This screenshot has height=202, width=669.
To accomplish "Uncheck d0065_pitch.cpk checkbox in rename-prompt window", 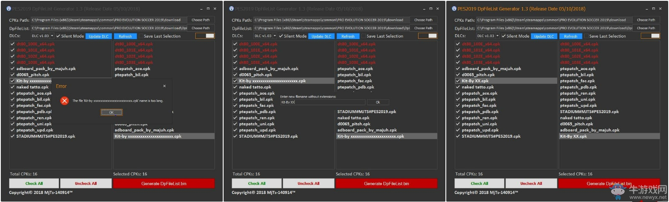I will [x=235, y=75].
